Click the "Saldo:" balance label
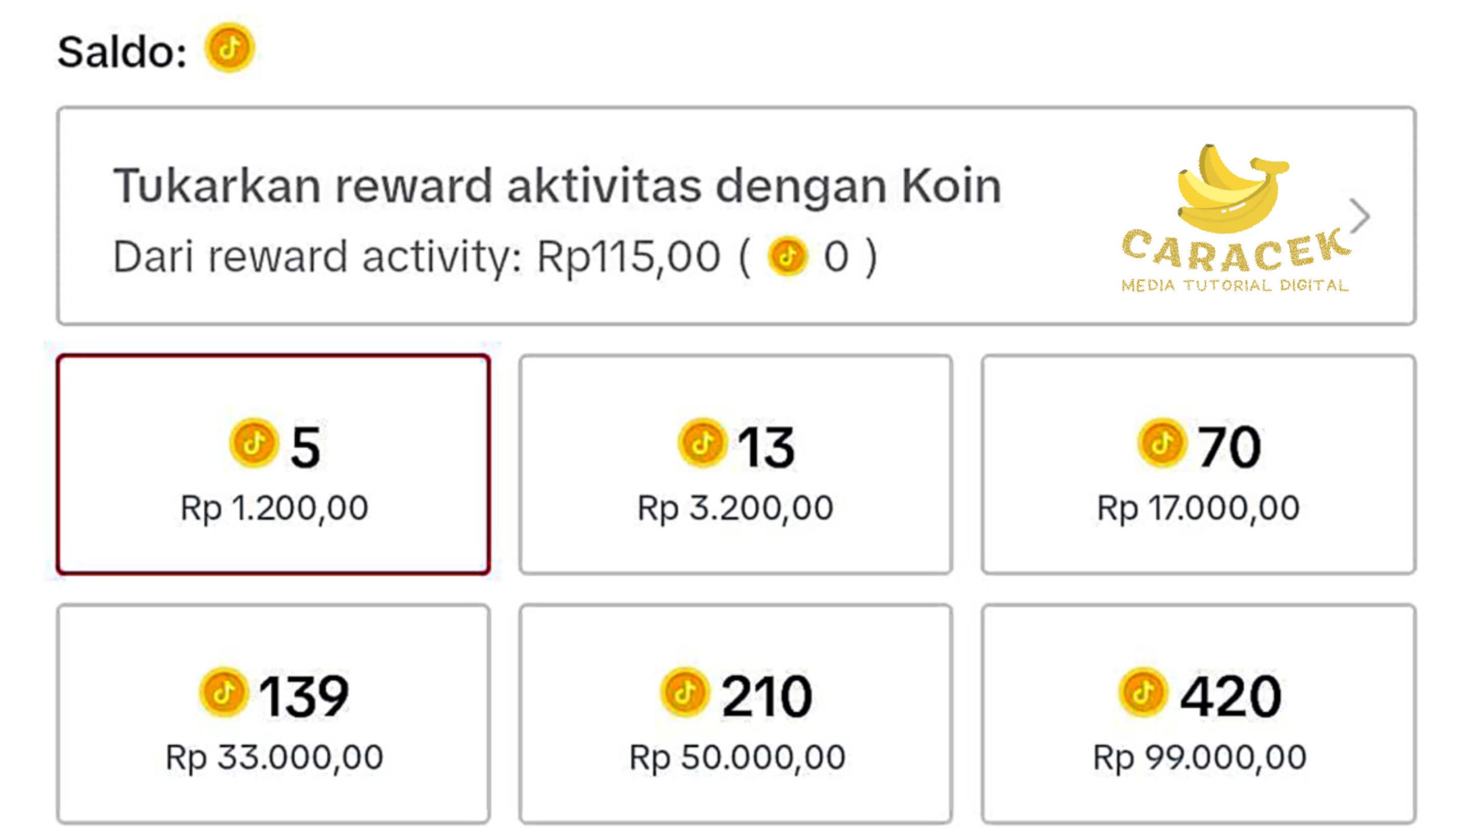1473x828 pixels. tap(122, 52)
